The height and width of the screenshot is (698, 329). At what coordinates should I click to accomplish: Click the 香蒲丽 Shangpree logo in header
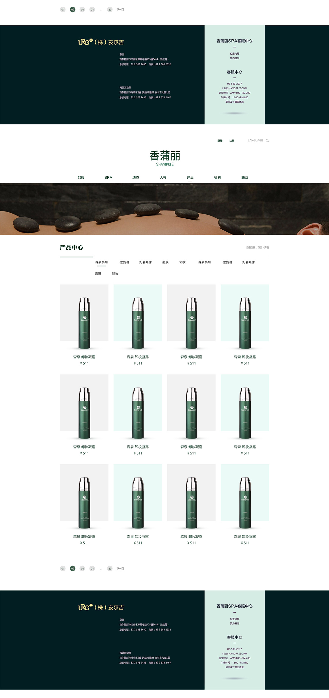(165, 158)
